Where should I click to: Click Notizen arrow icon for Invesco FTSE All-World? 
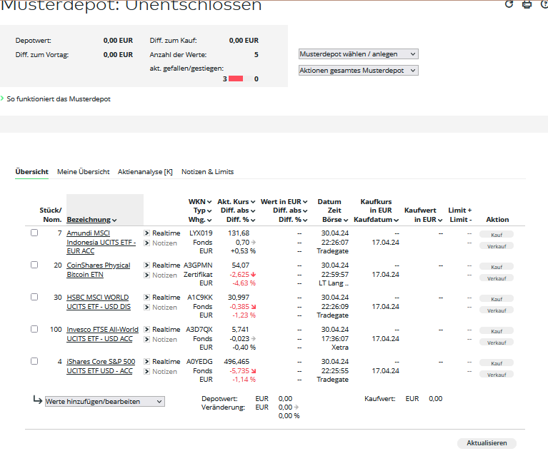coord(146,340)
